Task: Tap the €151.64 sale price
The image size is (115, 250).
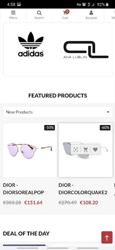Action: (x=34, y=203)
